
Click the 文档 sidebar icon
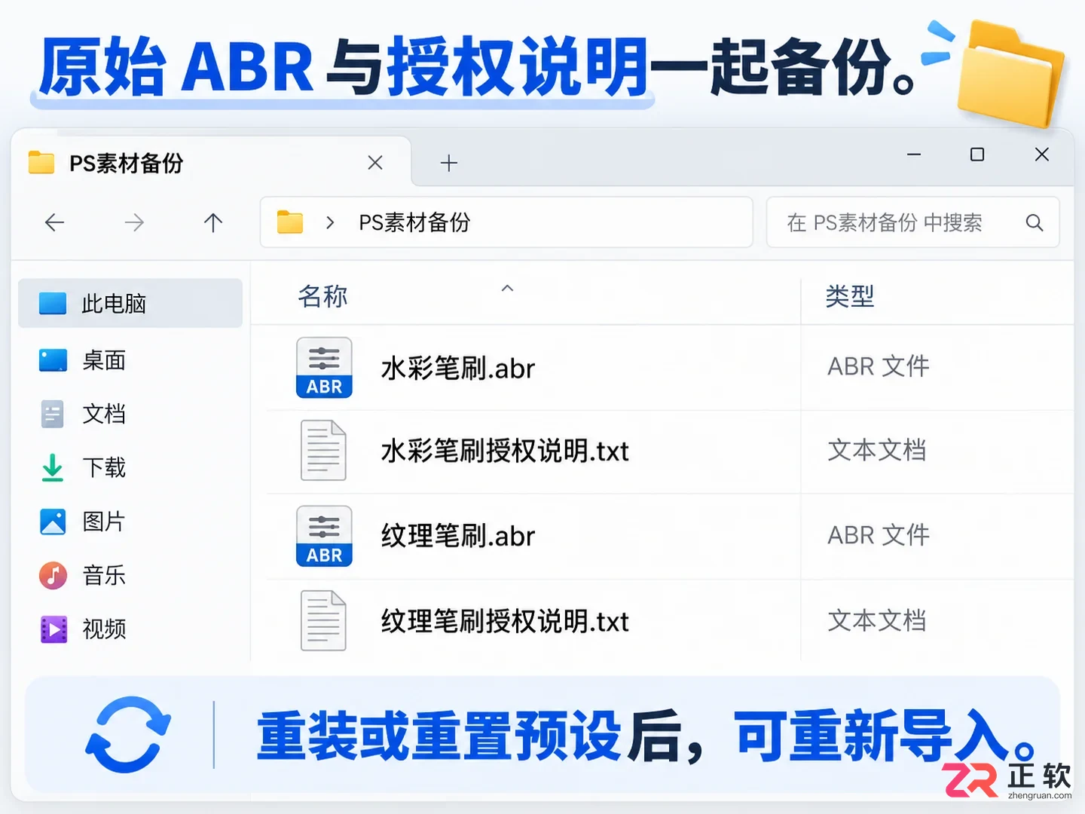tap(53, 414)
